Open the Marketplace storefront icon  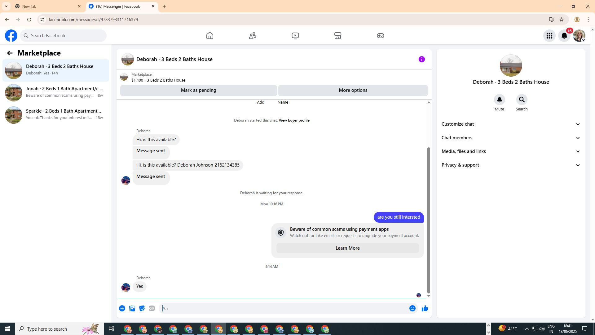tap(338, 36)
